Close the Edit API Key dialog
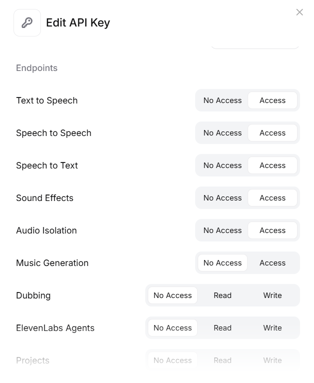This screenshot has height=383, width=314. pyautogui.click(x=300, y=12)
